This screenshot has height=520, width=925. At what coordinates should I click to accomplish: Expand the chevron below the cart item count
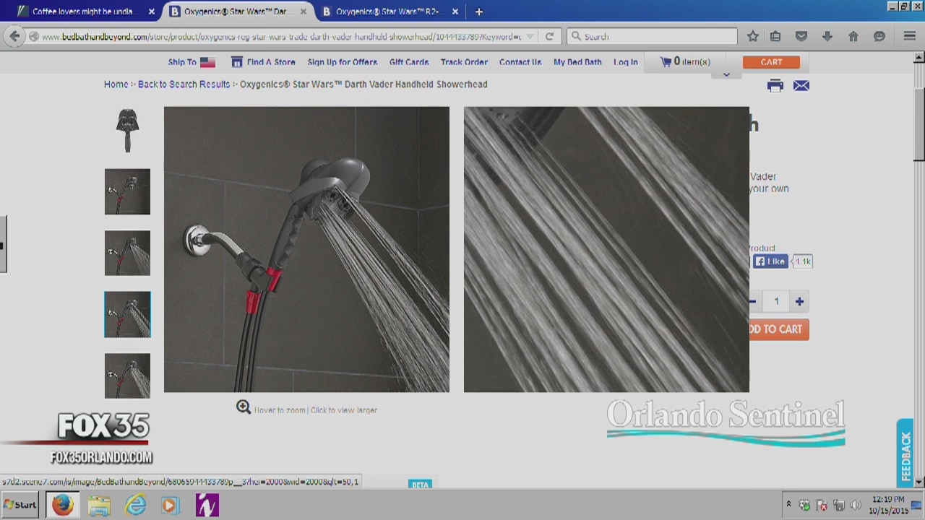[726, 74]
